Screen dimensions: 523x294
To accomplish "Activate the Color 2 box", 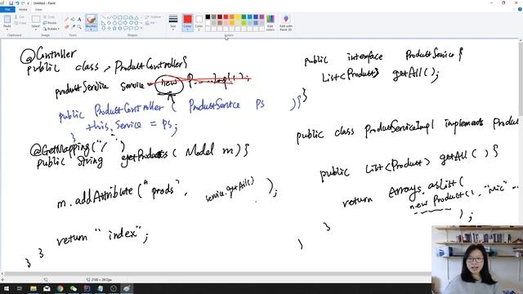I will coord(199,23).
